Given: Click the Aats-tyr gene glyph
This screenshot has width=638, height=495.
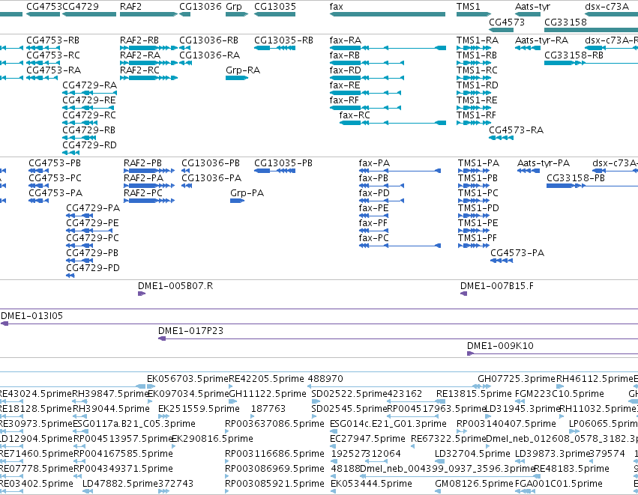Looking at the screenshot, I should coord(528,14).
